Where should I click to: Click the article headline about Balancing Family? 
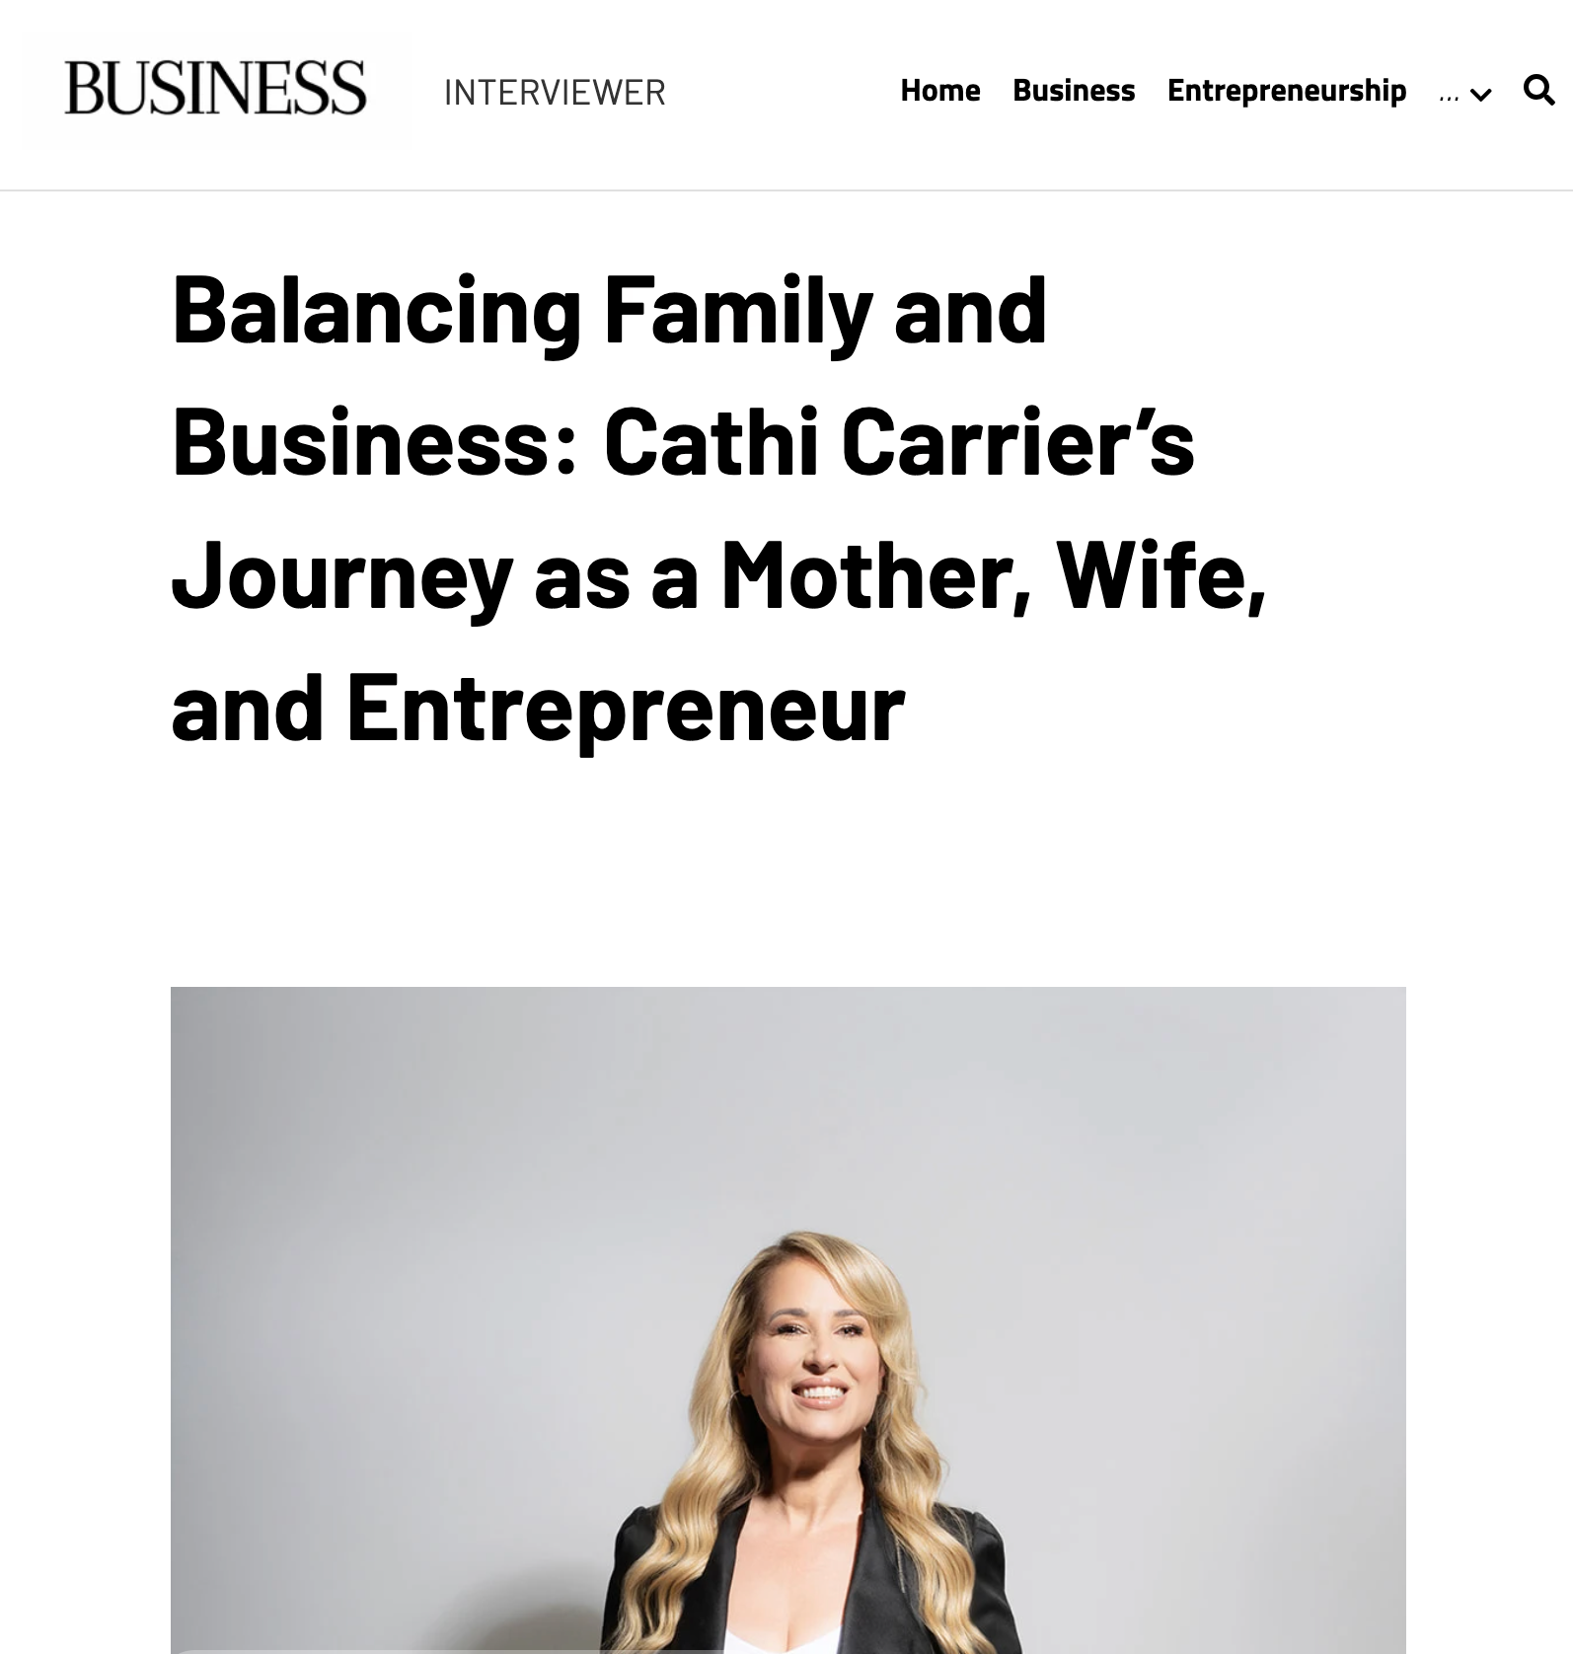click(x=717, y=507)
